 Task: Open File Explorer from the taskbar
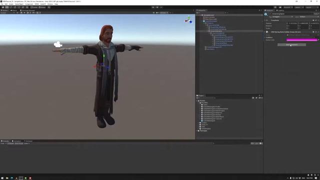[x=7, y=178]
